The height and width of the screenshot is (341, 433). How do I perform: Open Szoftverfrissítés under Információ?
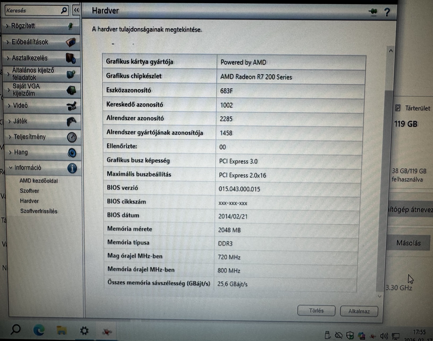pos(39,211)
